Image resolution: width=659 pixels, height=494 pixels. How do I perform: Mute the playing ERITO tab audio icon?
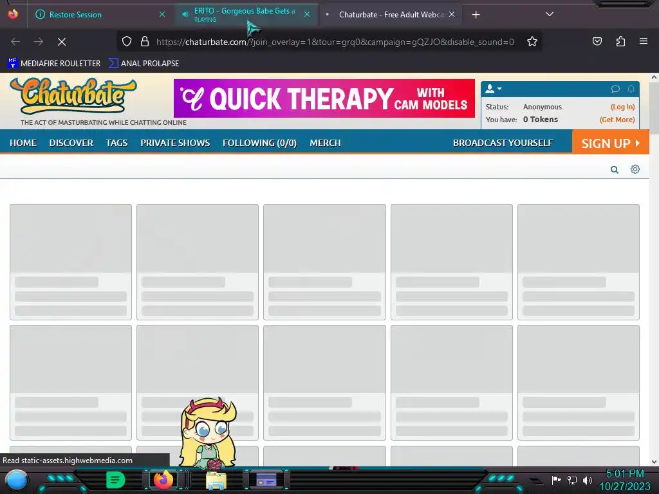185,15
